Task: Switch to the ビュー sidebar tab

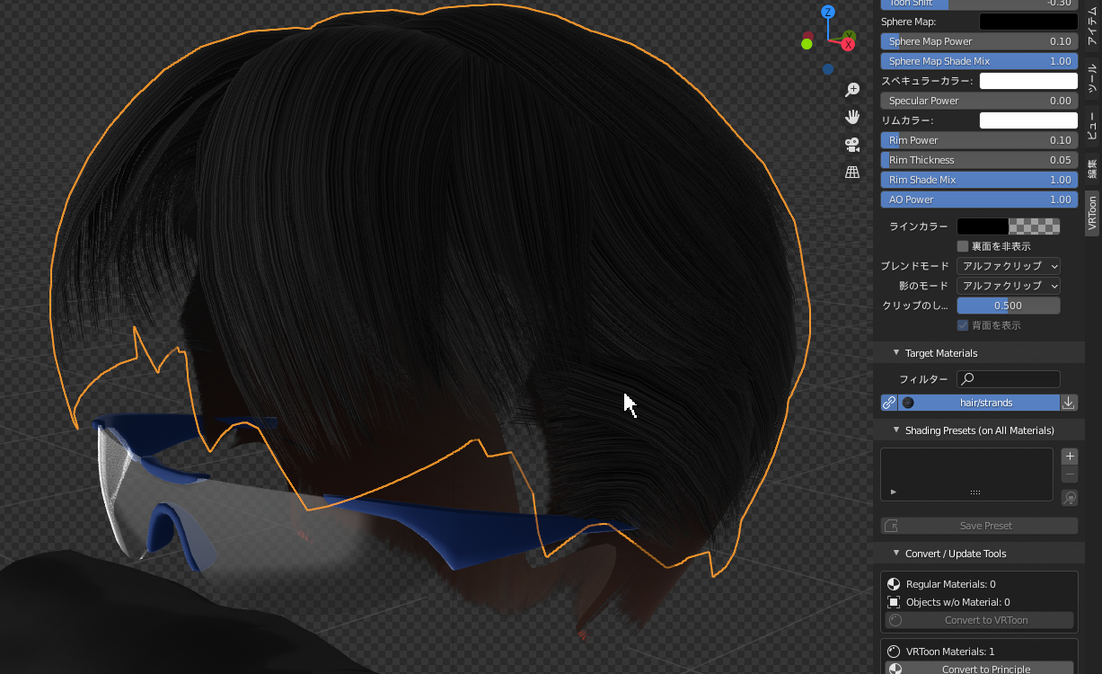Action: [1092, 126]
